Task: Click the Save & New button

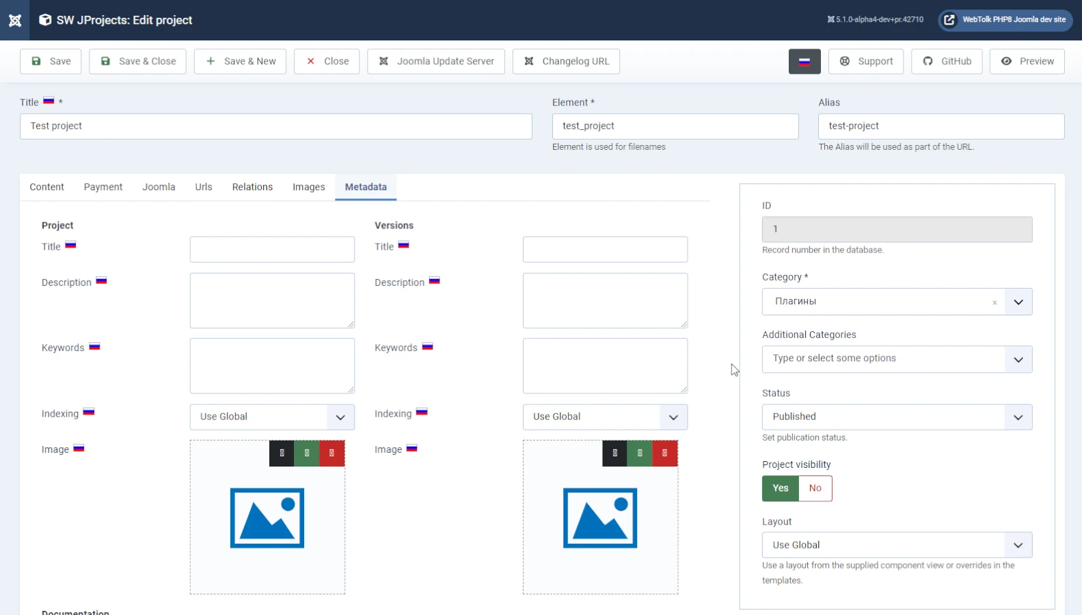Action: coord(240,61)
